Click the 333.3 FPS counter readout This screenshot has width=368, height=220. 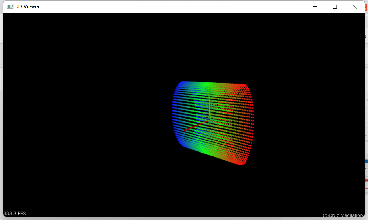coord(14,213)
